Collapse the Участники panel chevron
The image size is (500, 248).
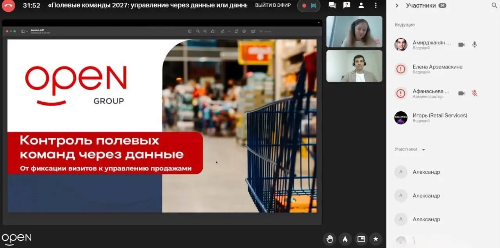(x=397, y=5)
